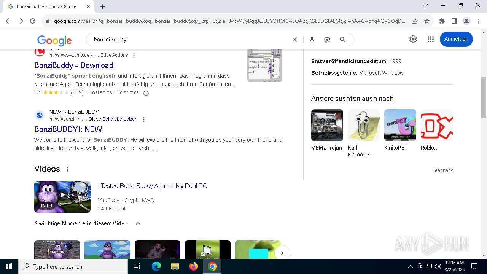Close the bonzai buddy tab
The image size is (487, 274).
coord(88,6)
